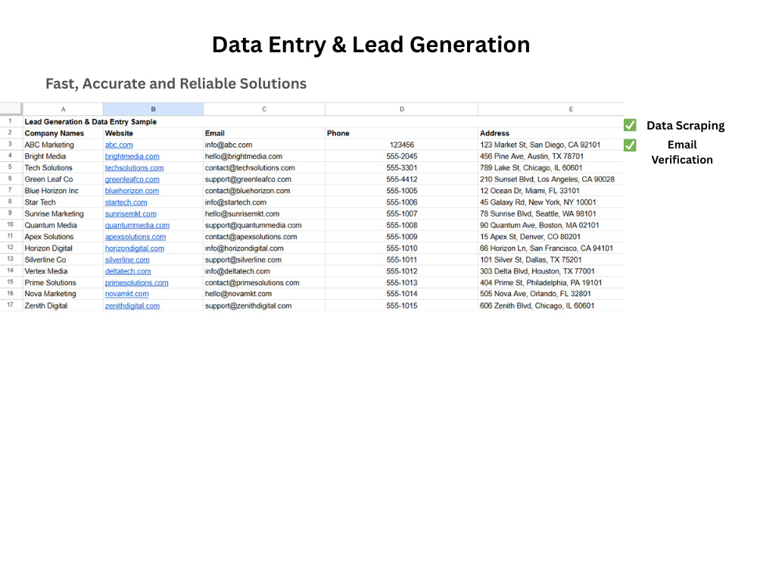The height and width of the screenshot is (568, 757).
Task: Click the email support@greenleafco.com cell
Action: click(264, 179)
